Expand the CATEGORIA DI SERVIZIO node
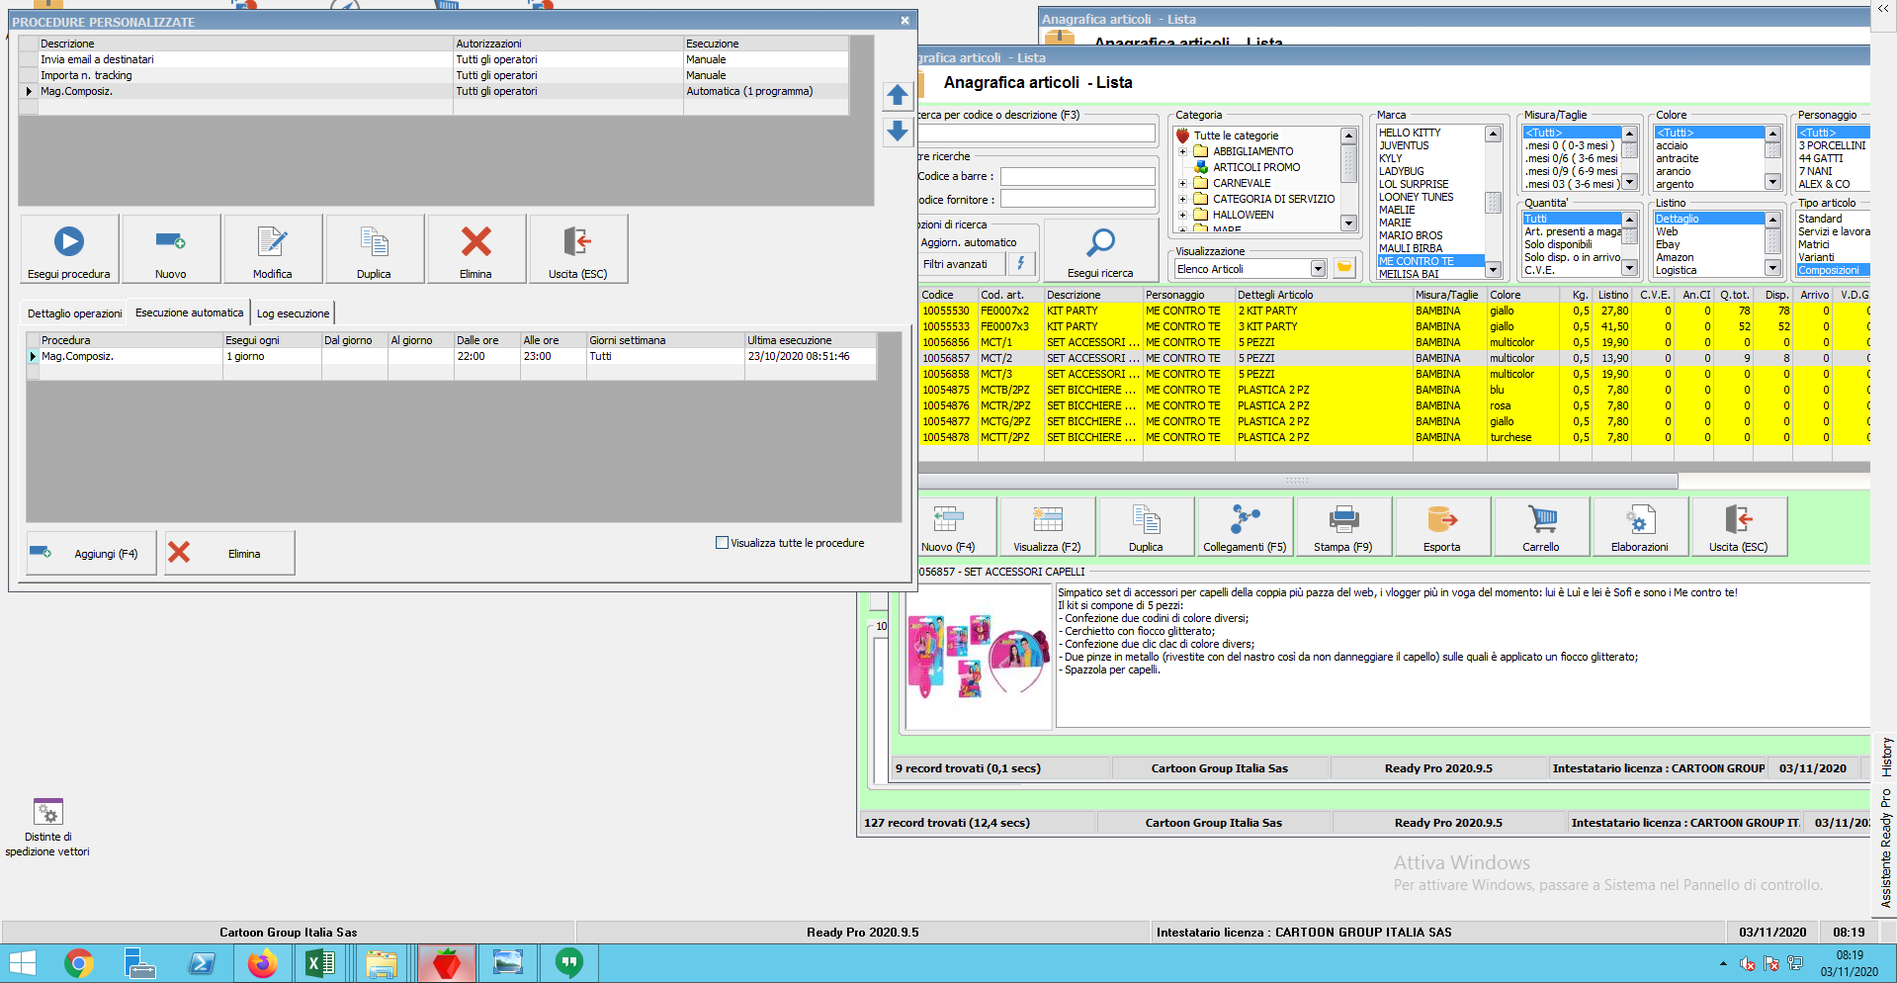Viewport: 1897px width, 983px height. pyautogui.click(x=1182, y=199)
